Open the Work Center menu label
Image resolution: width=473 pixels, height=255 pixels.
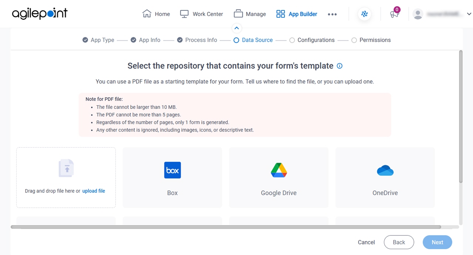(208, 14)
